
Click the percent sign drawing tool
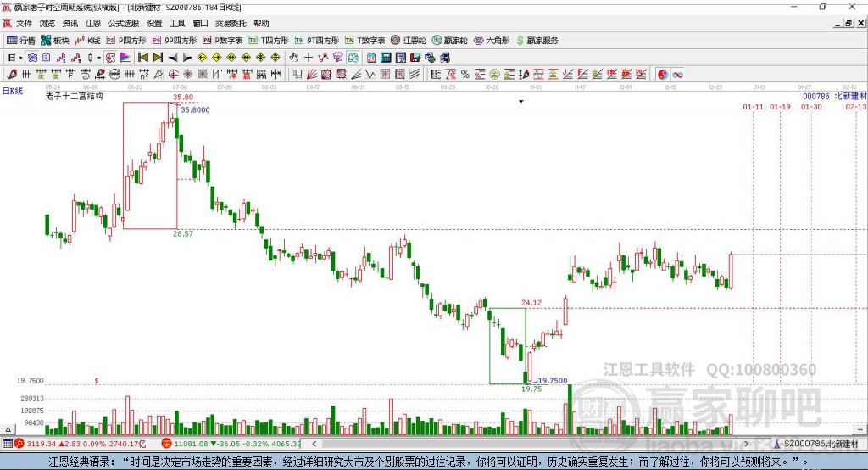pos(465,75)
